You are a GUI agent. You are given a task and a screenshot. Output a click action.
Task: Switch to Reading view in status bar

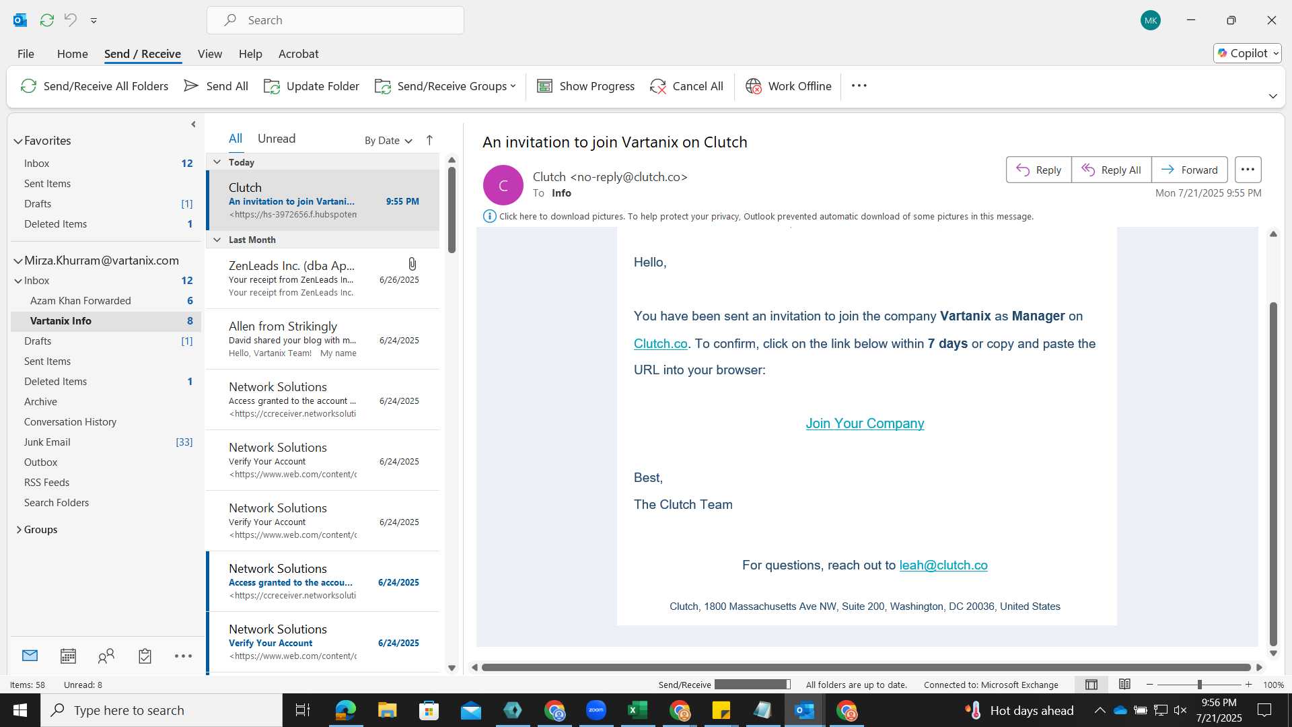(x=1124, y=685)
